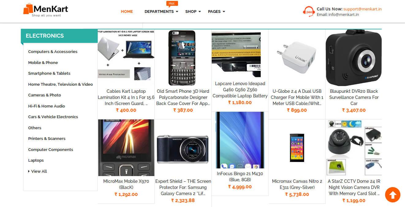Click the Hot badge above Departments
This screenshot has height=207, width=405.
click(172, 3)
